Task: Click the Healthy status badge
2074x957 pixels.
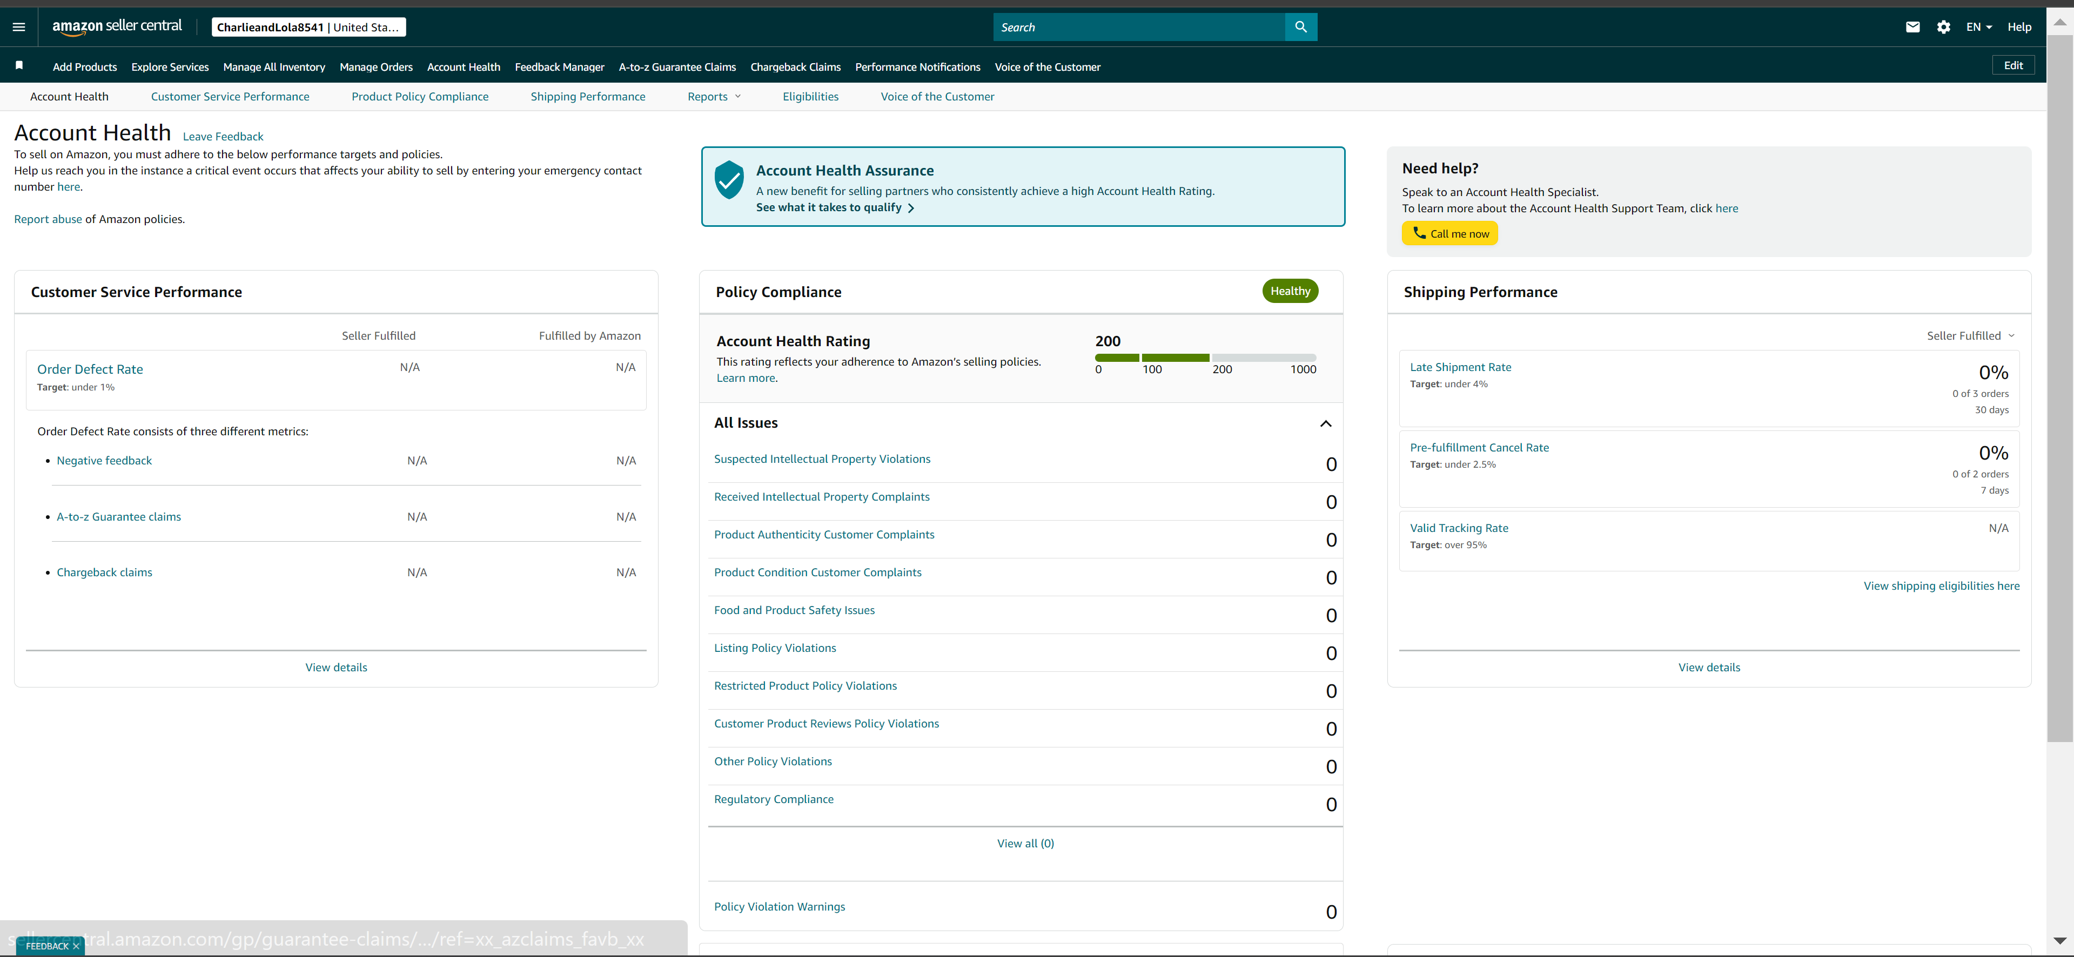Action: (1290, 291)
